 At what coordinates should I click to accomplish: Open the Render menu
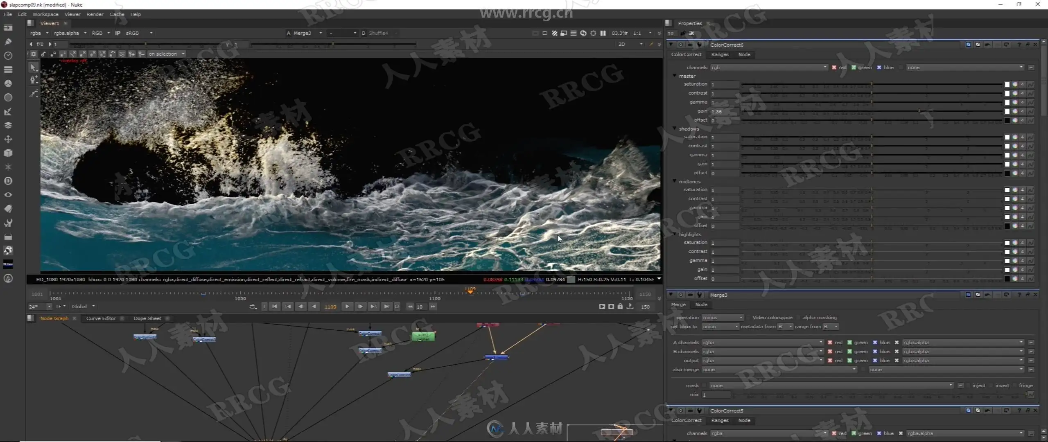pos(95,14)
